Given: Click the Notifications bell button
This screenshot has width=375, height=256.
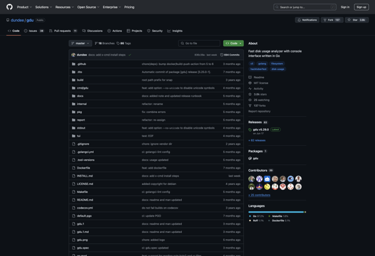Looking at the screenshot, I should [307, 20].
